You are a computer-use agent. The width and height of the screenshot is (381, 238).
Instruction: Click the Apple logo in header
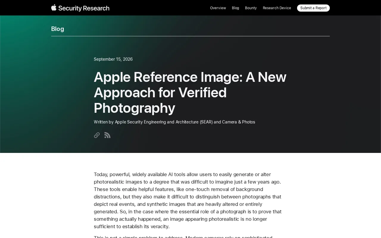point(54,7)
